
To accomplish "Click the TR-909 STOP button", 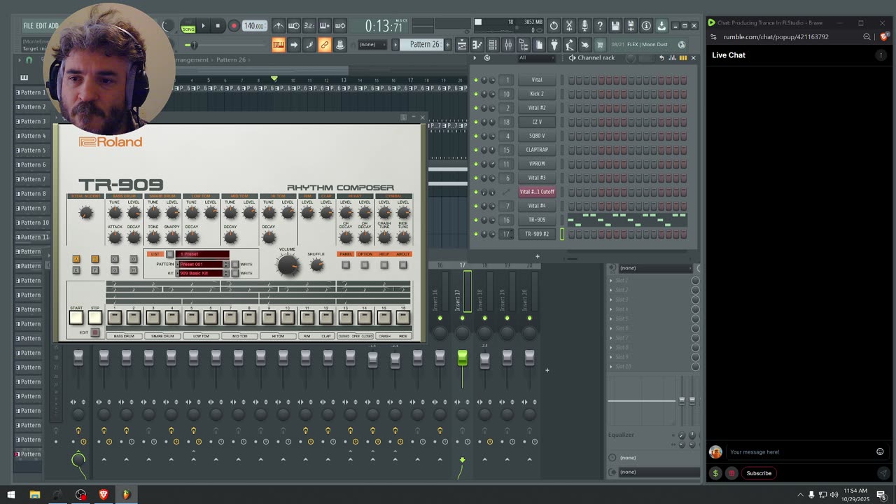I will click(x=95, y=317).
